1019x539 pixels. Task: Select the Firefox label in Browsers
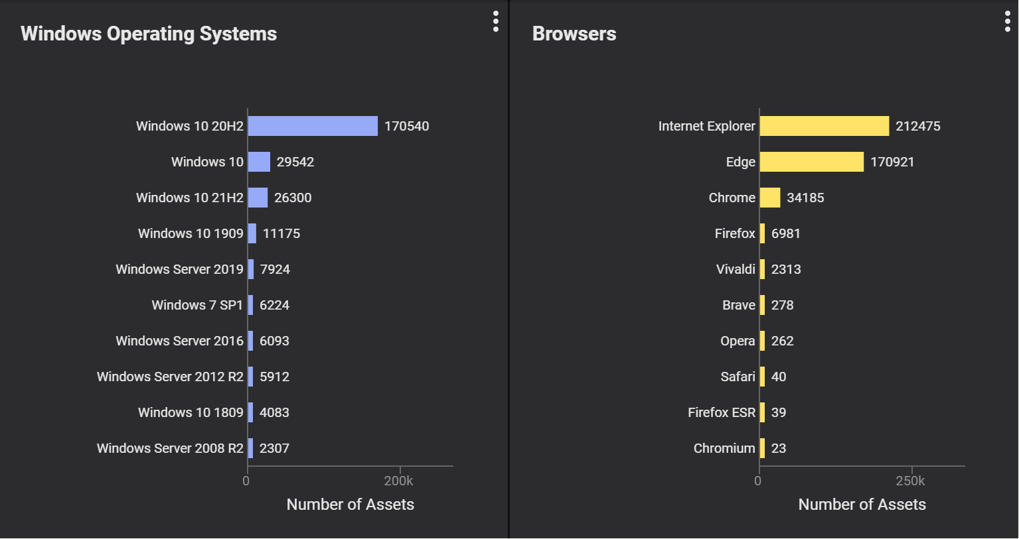click(735, 233)
